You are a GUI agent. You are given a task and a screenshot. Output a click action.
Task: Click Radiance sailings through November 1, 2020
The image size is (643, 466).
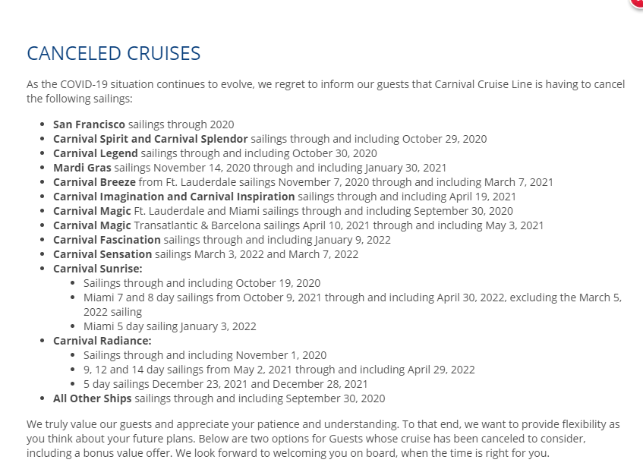205,355
